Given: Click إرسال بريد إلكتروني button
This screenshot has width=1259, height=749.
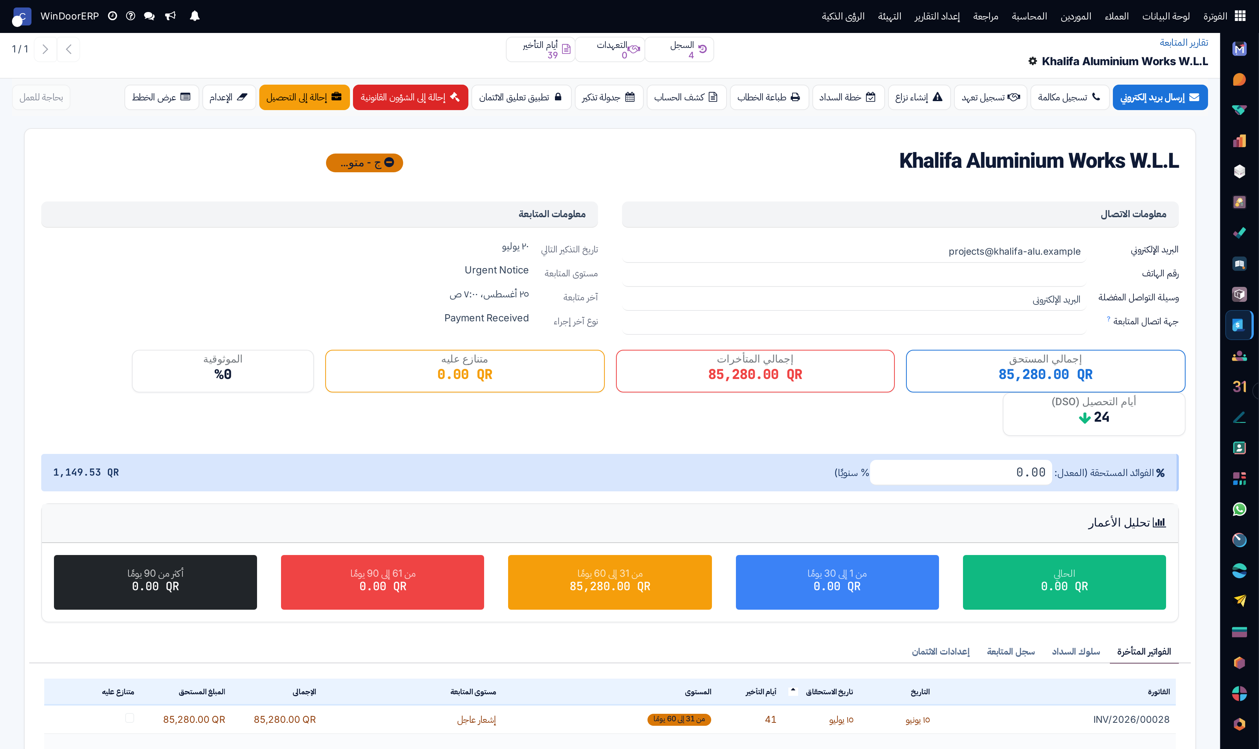Looking at the screenshot, I should click(1160, 97).
